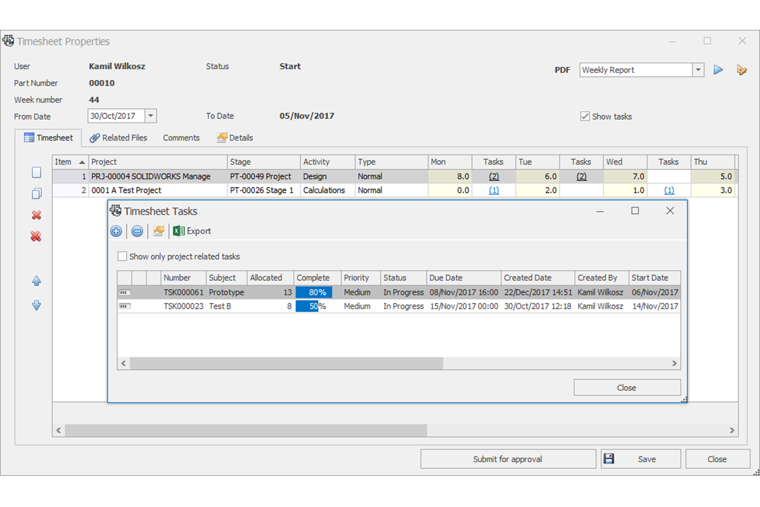The height and width of the screenshot is (507, 760).
Task: Click the row icon for TSK000061
Action: [x=125, y=292]
